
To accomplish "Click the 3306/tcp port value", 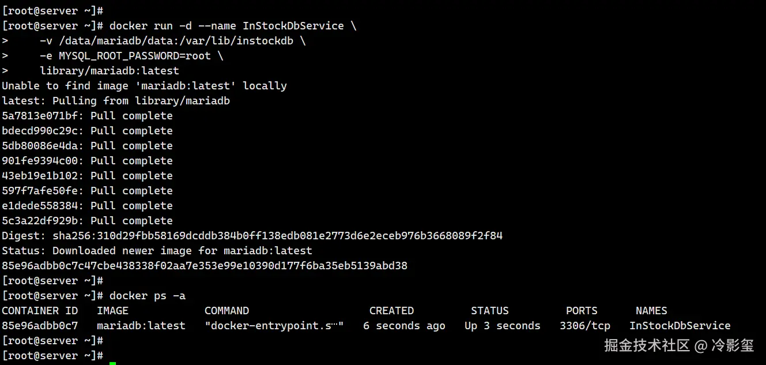I will click(x=584, y=326).
